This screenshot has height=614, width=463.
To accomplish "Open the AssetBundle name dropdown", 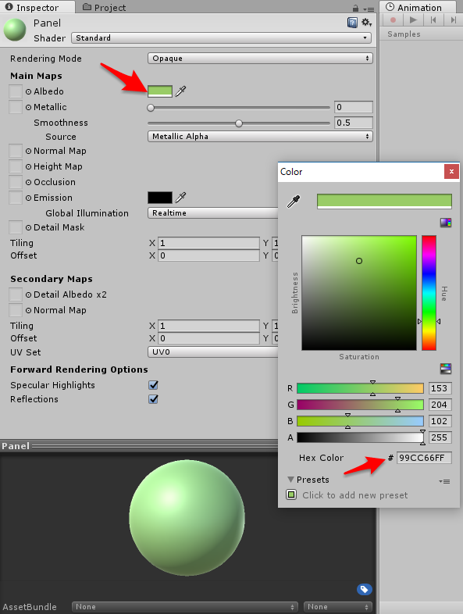I will pyautogui.click(x=185, y=607).
